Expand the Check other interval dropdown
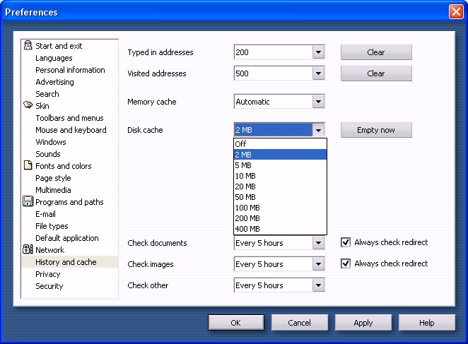The image size is (468, 344). click(318, 285)
